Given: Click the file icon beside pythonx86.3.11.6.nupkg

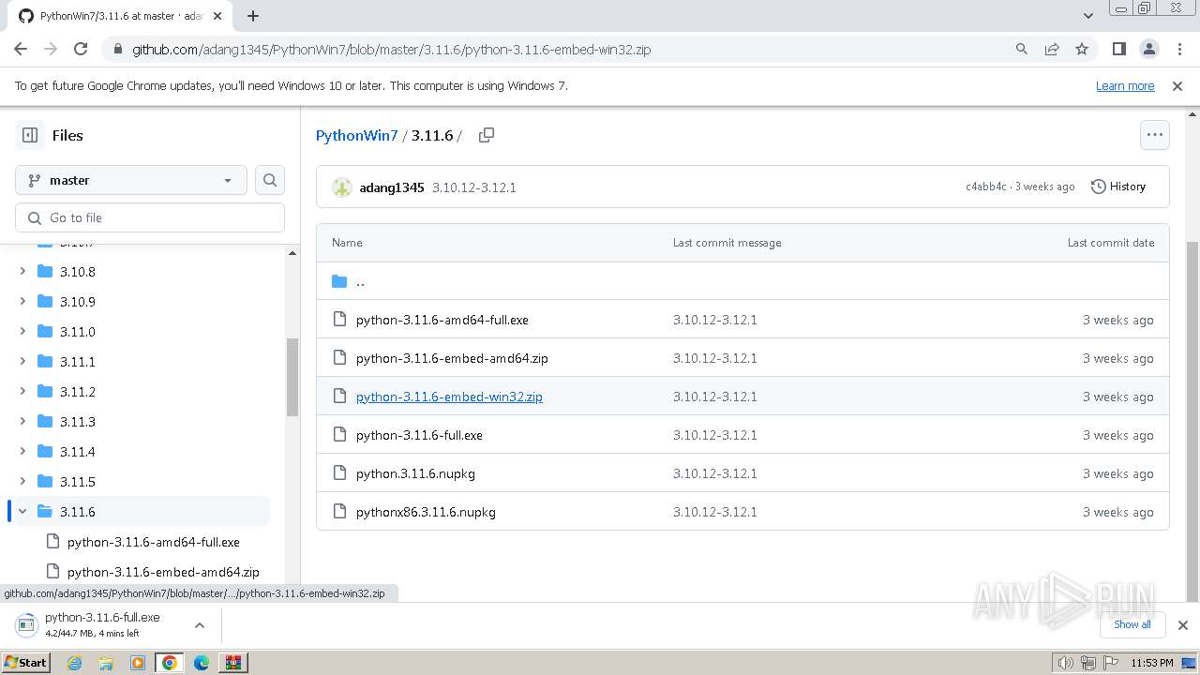Looking at the screenshot, I should (x=339, y=512).
